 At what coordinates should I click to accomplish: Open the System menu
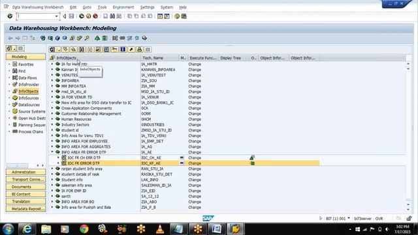(x=167, y=7)
